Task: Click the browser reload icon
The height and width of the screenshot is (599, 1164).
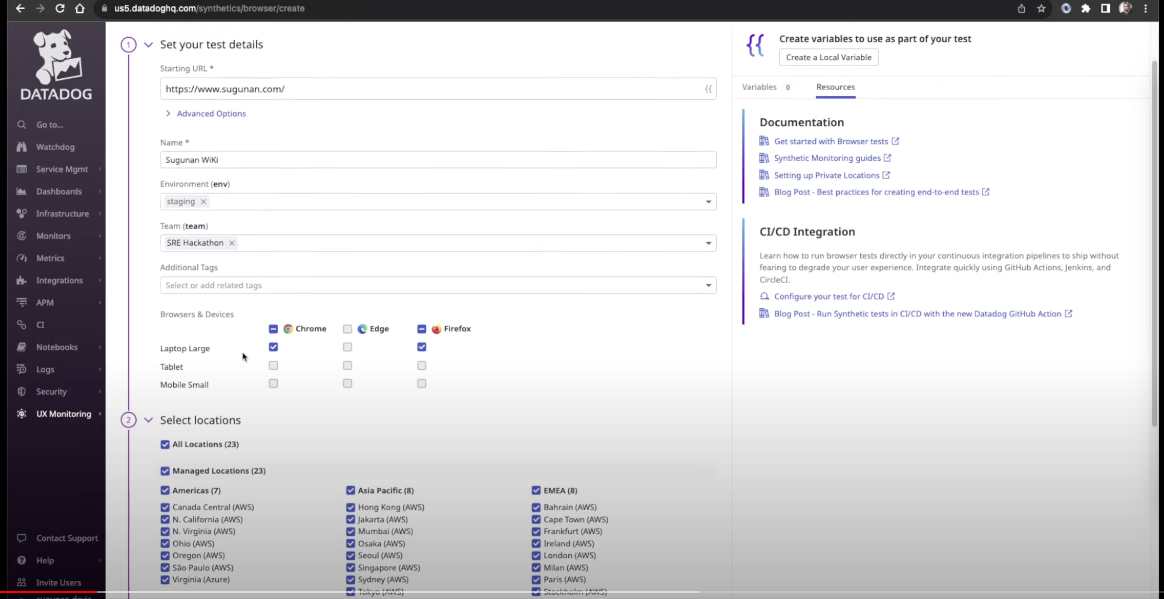Action: click(x=60, y=9)
